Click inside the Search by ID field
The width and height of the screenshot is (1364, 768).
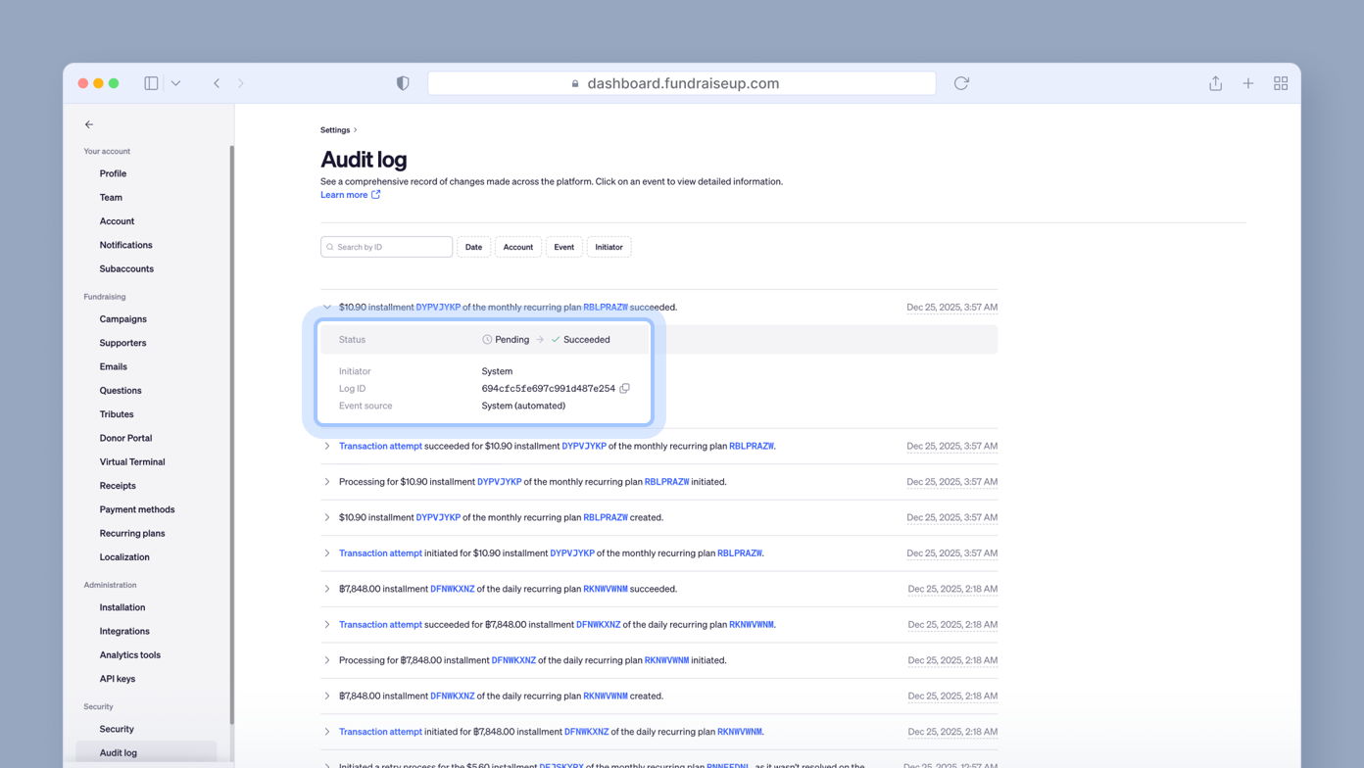coord(386,246)
